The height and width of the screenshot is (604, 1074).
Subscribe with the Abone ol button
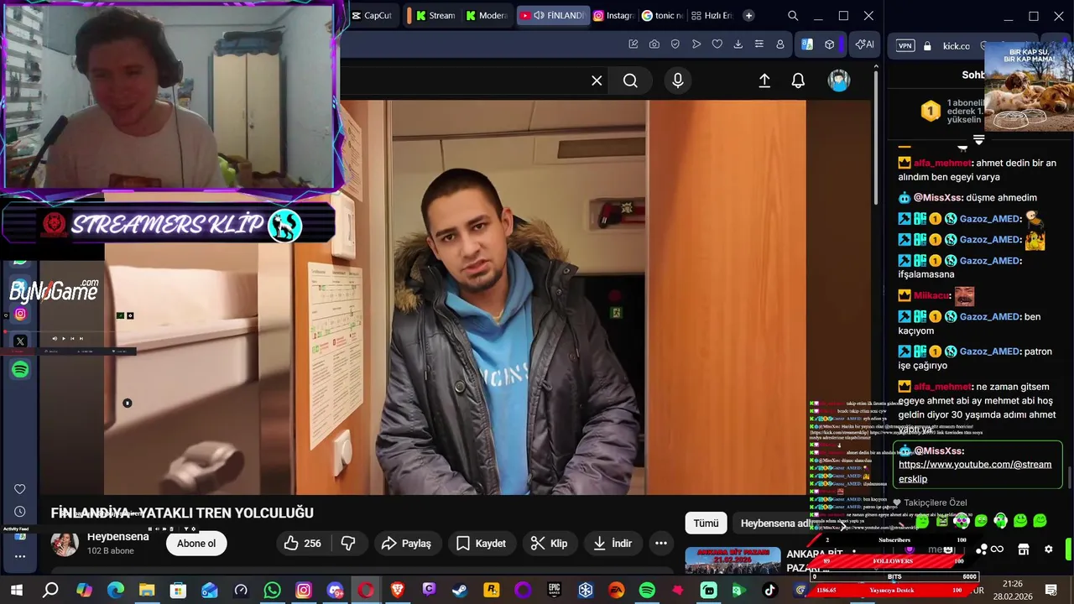point(196,544)
